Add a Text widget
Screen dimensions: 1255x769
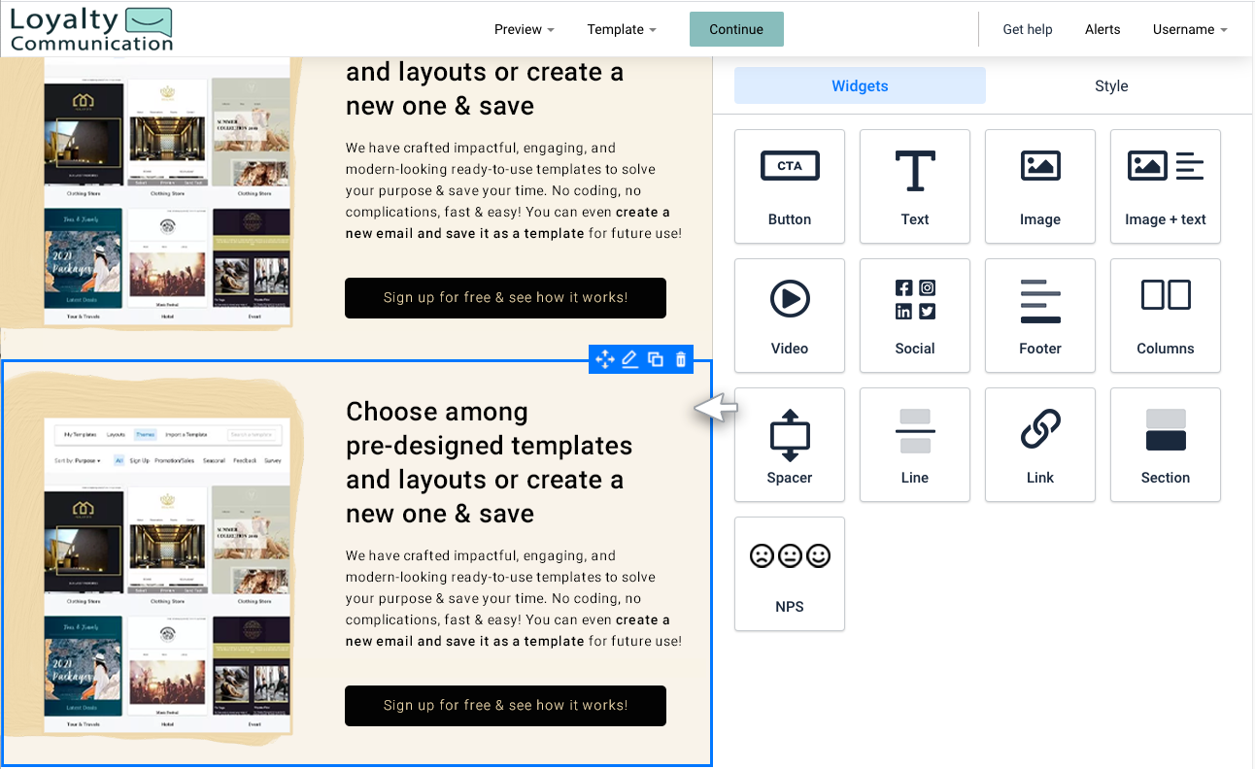point(914,186)
